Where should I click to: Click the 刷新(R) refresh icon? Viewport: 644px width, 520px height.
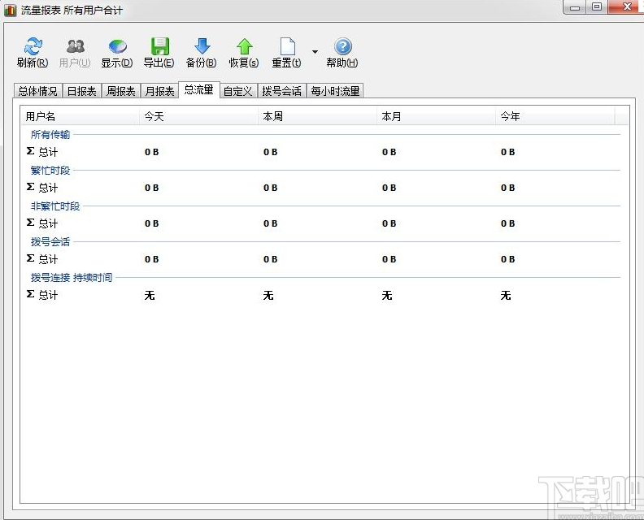coord(33,46)
